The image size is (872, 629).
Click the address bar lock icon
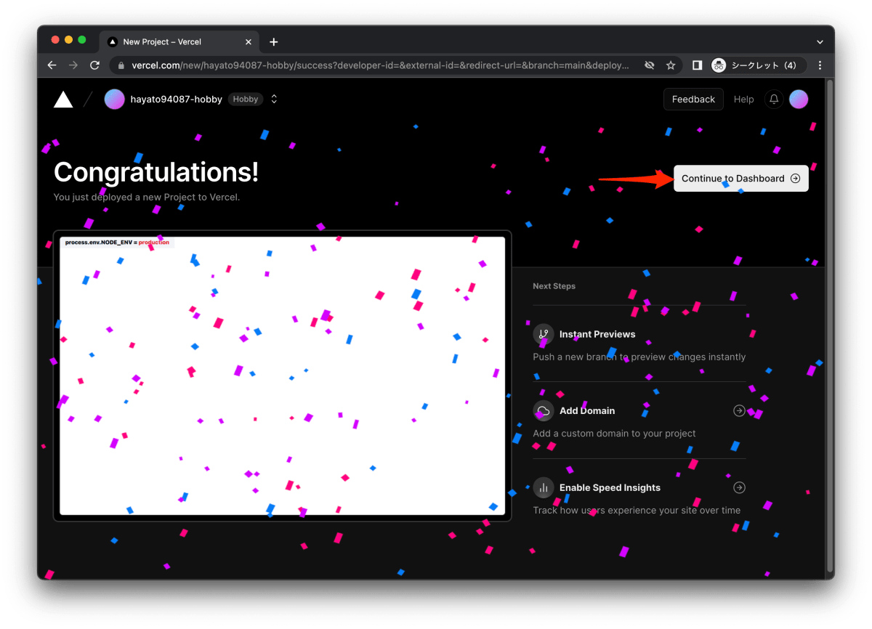pyautogui.click(x=121, y=65)
